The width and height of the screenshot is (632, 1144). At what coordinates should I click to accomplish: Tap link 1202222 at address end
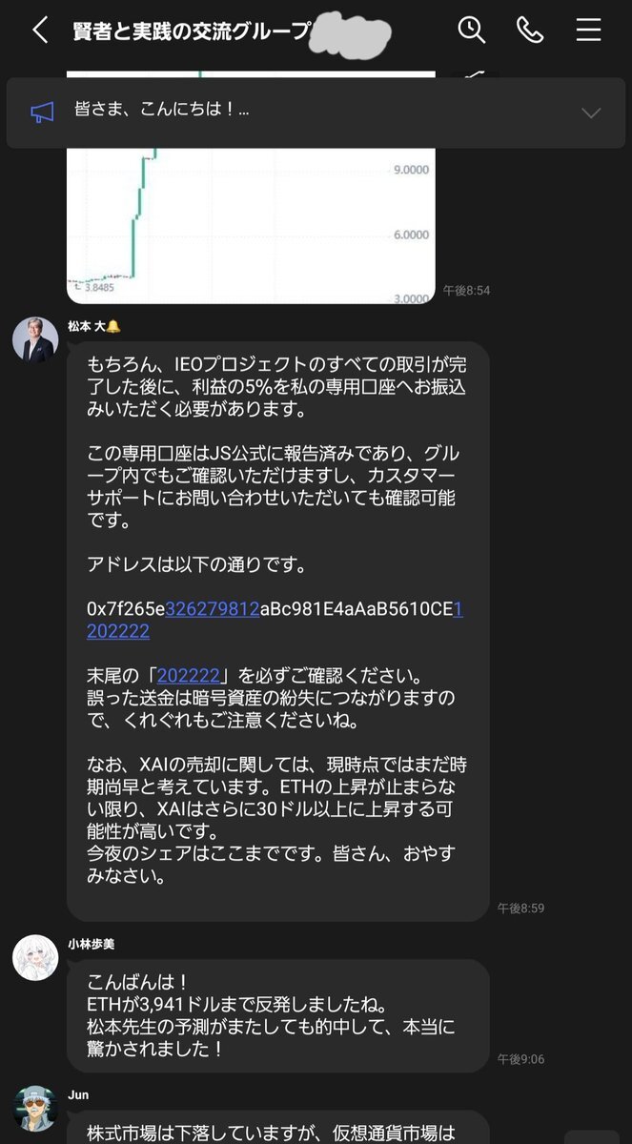pos(118,630)
